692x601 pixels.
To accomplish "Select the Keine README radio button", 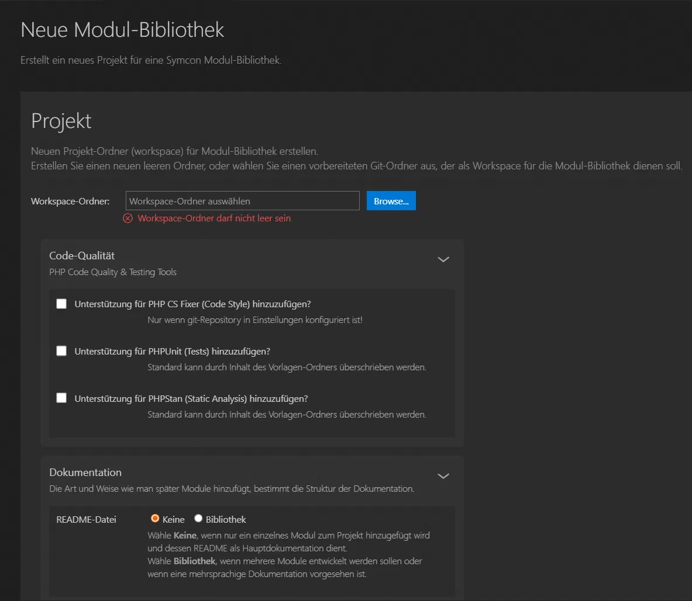I will (155, 519).
